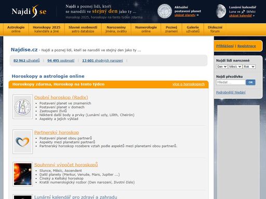Click 'Najdi přezdívku' label
Viewport: 266px width, 199px height.
pos(229,77)
